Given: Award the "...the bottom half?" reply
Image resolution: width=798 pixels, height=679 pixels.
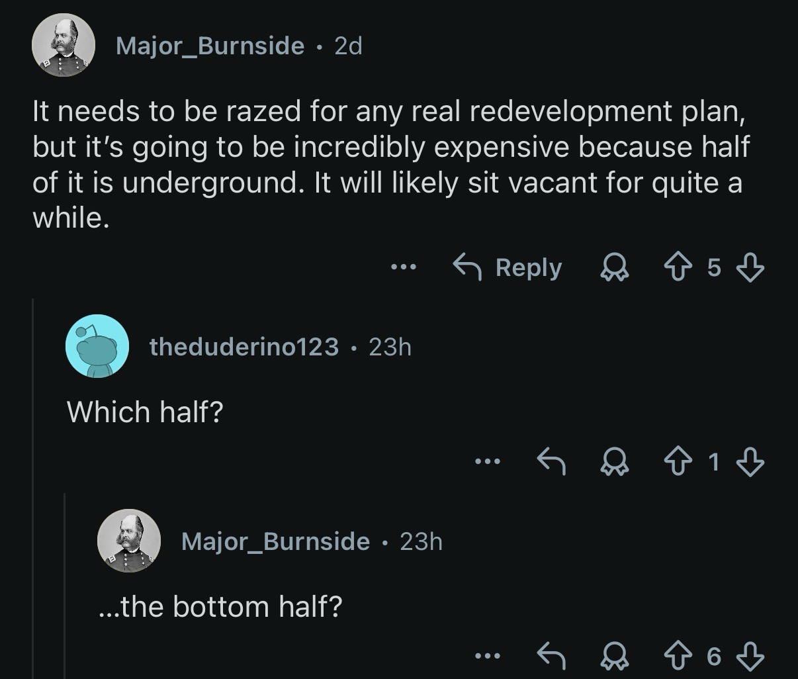Looking at the screenshot, I should tap(613, 656).
